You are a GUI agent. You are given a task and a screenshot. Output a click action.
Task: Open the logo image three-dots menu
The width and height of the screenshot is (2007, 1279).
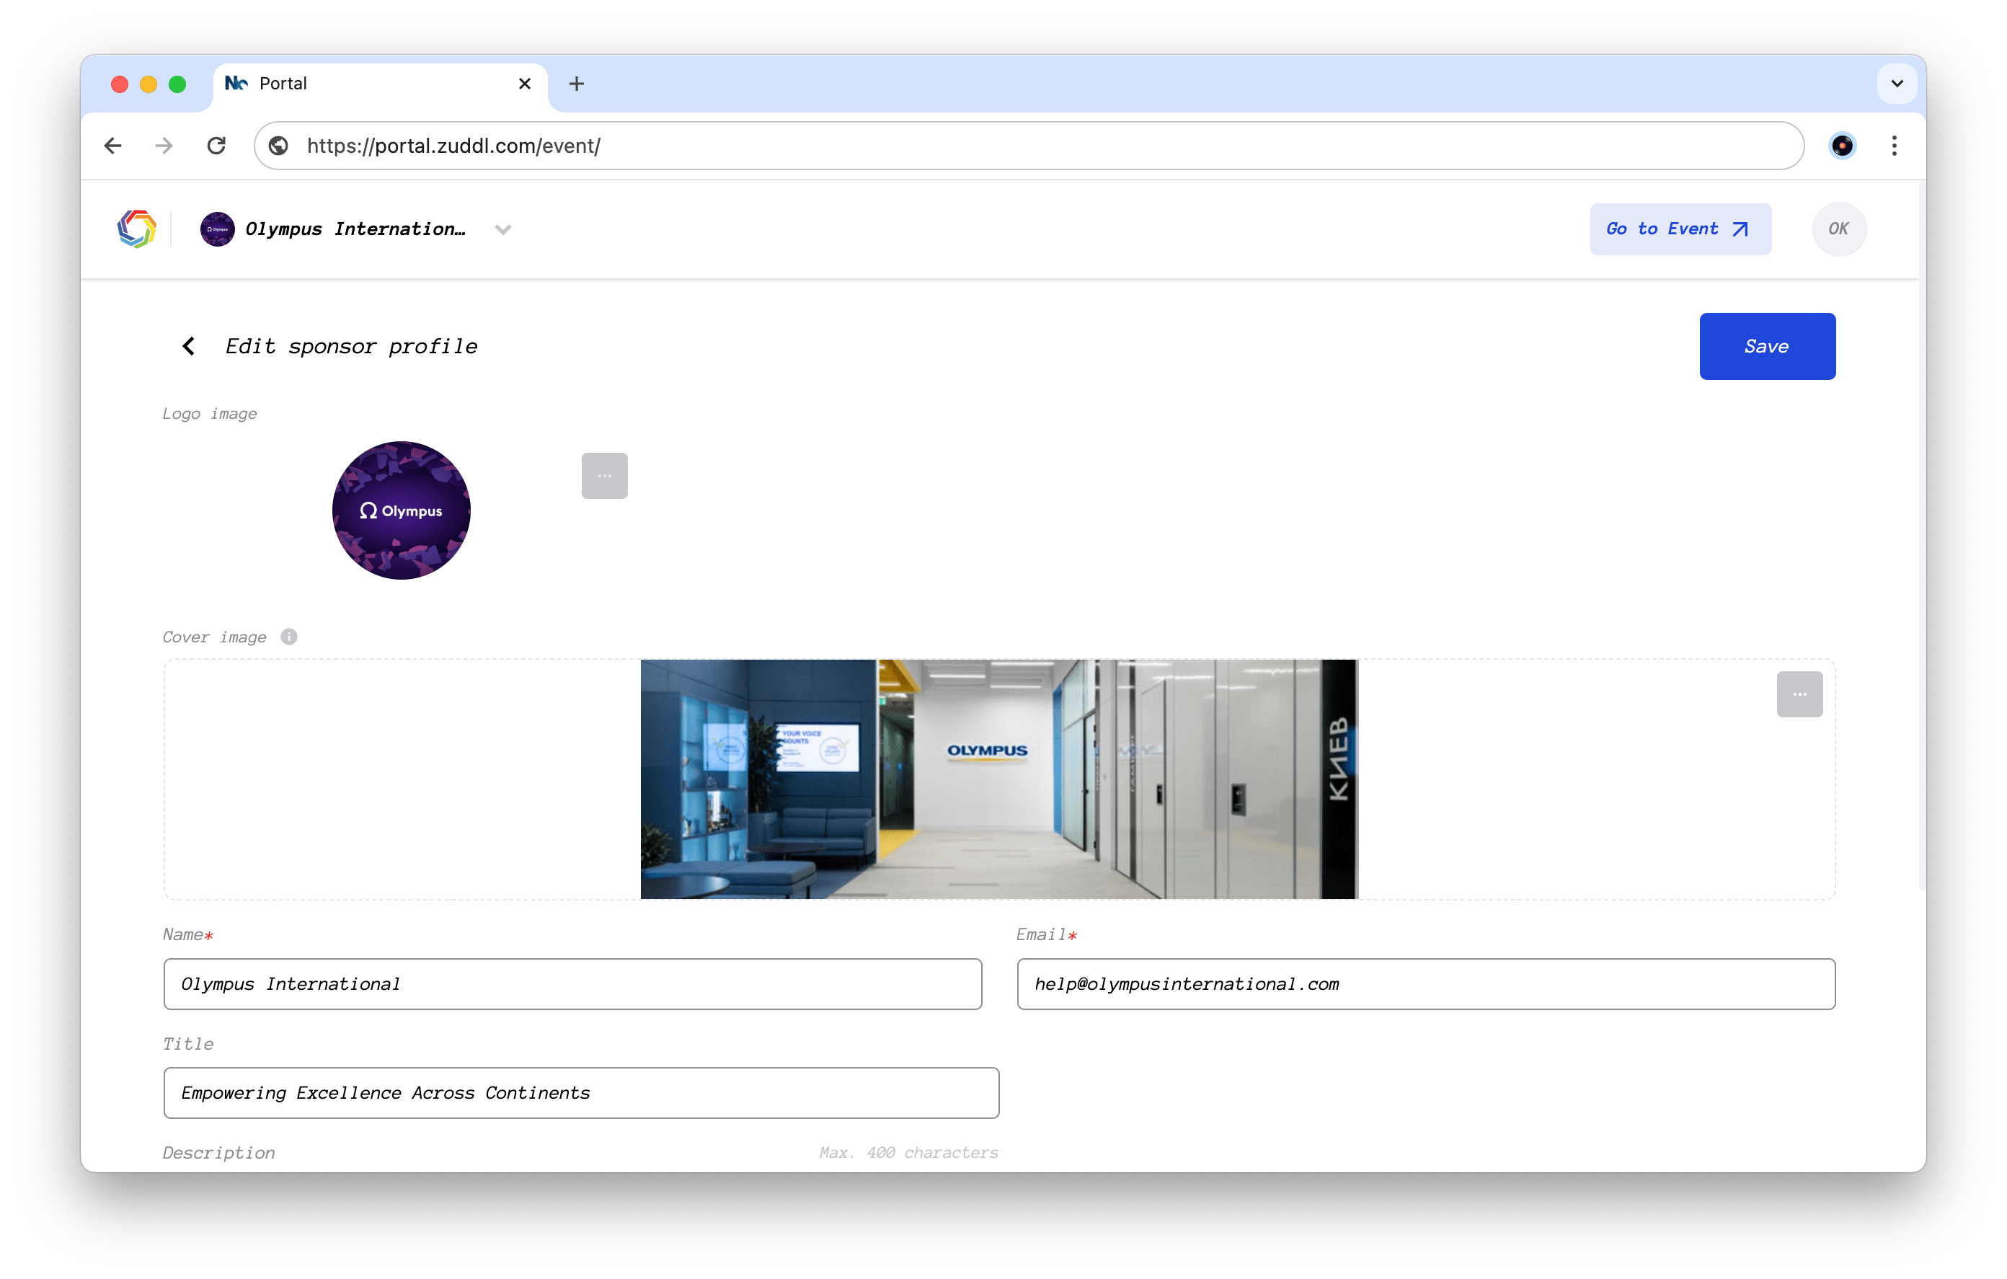(604, 476)
